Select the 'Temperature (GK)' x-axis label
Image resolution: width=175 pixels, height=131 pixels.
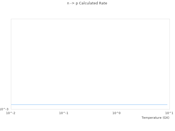(x=155, y=118)
